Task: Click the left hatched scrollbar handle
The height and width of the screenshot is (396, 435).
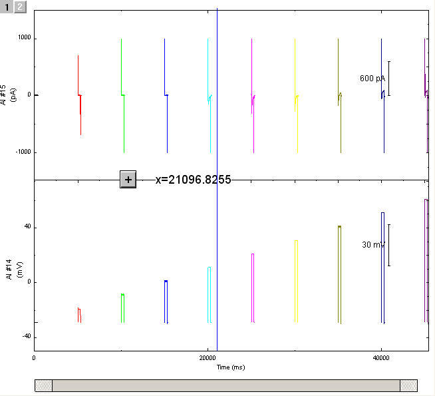Action: 43,385
